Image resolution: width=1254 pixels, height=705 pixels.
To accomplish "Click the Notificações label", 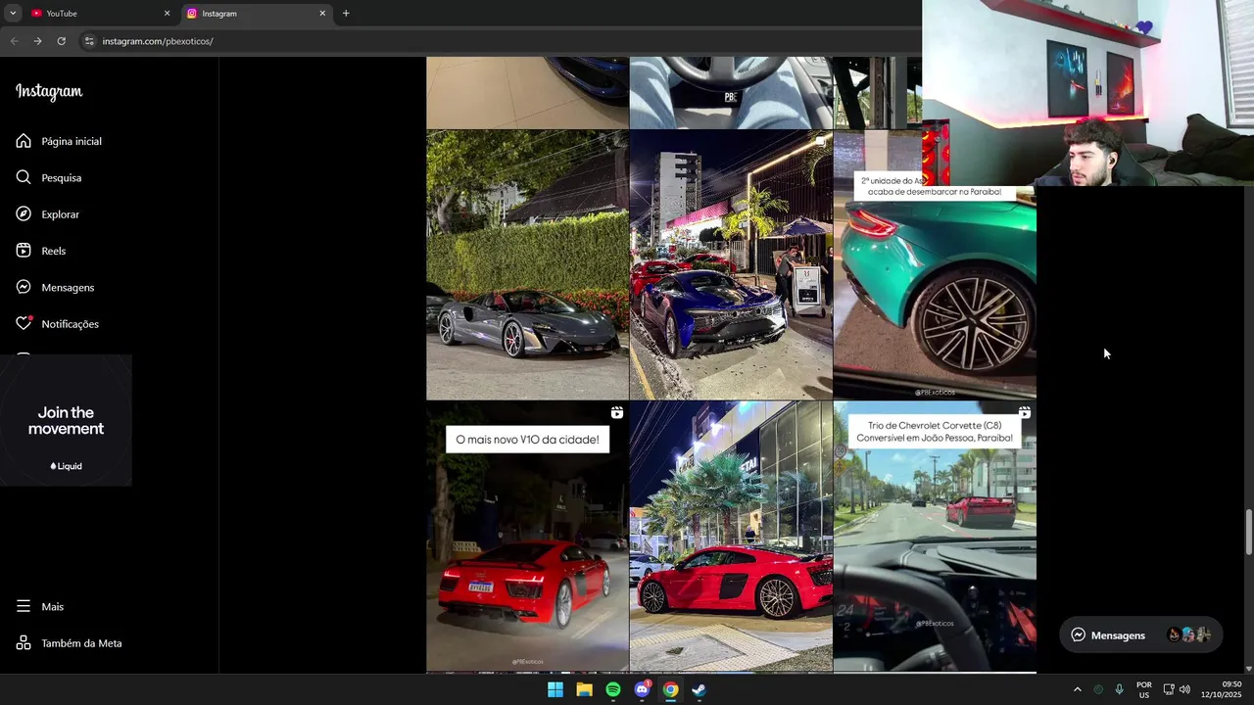I will point(71,324).
